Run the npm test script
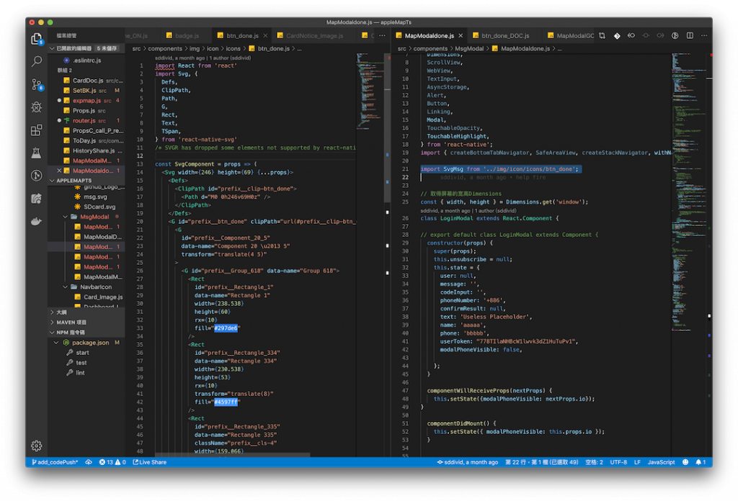738x501 pixels. coord(81,362)
